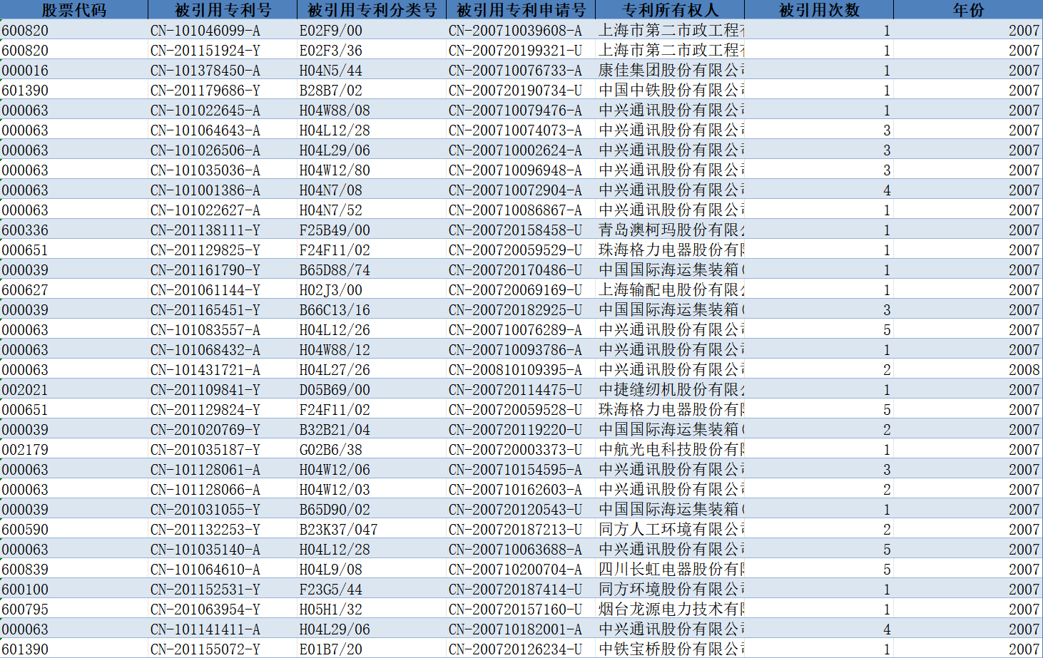The height and width of the screenshot is (658, 1043).
Task: Select classification cell H04N7/52
Action: [x=372, y=210]
